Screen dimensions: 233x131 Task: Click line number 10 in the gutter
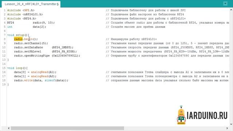tap(4, 47)
